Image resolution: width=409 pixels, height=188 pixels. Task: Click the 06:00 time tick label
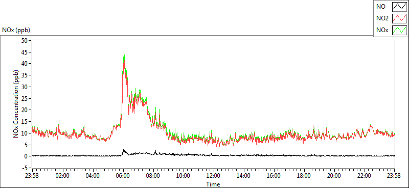coord(123,176)
